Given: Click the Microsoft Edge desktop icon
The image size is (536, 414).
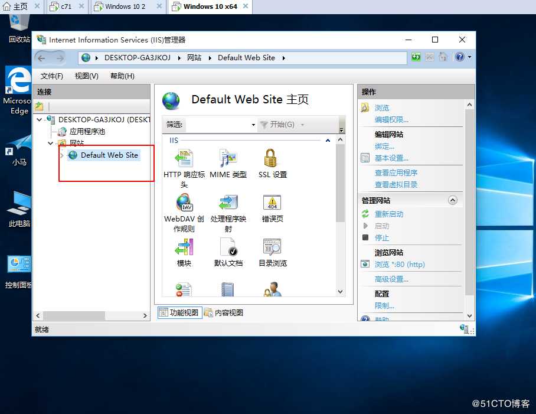Looking at the screenshot, I should point(19,91).
